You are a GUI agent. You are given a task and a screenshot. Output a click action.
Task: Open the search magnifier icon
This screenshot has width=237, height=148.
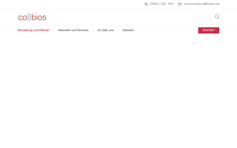click(217, 17)
